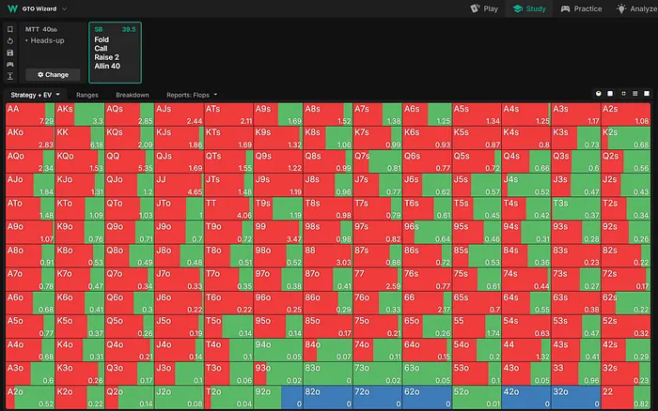The image size is (658, 411).
Task: Switch to the Ranges tab
Action: click(87, 95)
